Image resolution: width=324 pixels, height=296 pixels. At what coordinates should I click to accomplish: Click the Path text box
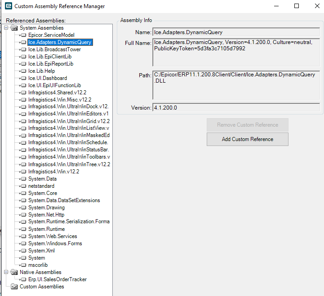(236, 85)
